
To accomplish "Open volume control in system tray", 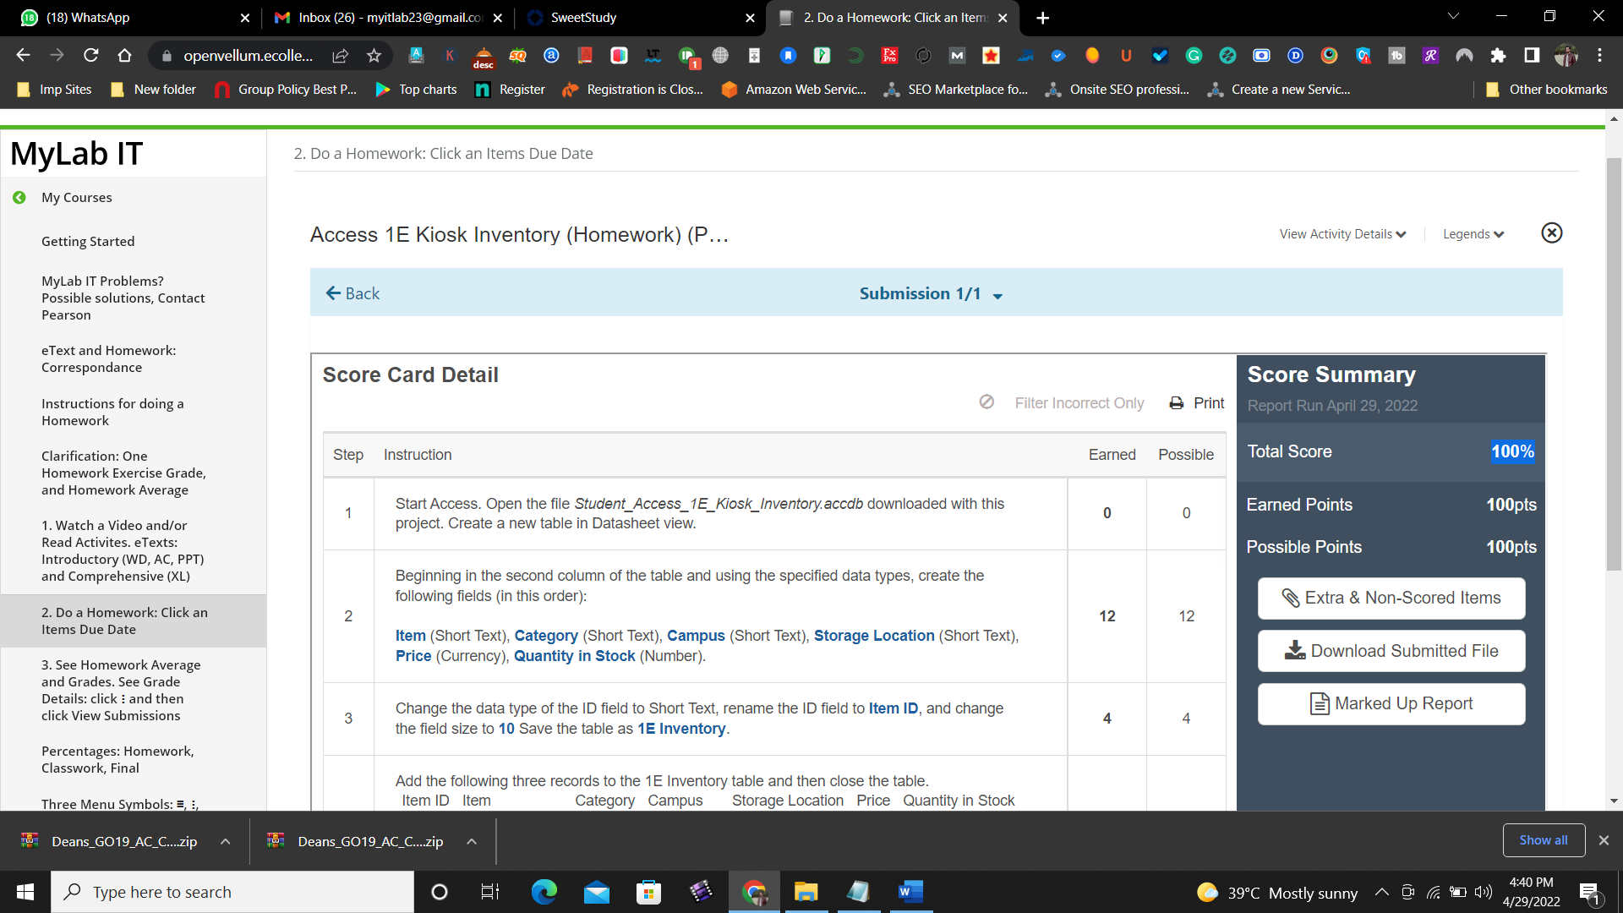I will (1484, 892).
